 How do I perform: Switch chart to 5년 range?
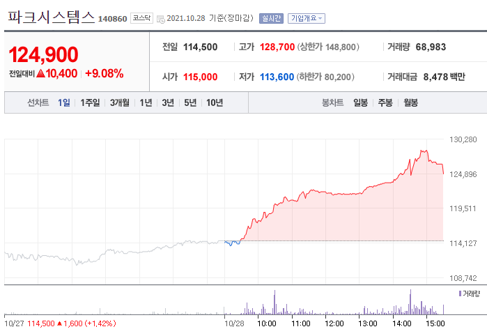[190, 102]
